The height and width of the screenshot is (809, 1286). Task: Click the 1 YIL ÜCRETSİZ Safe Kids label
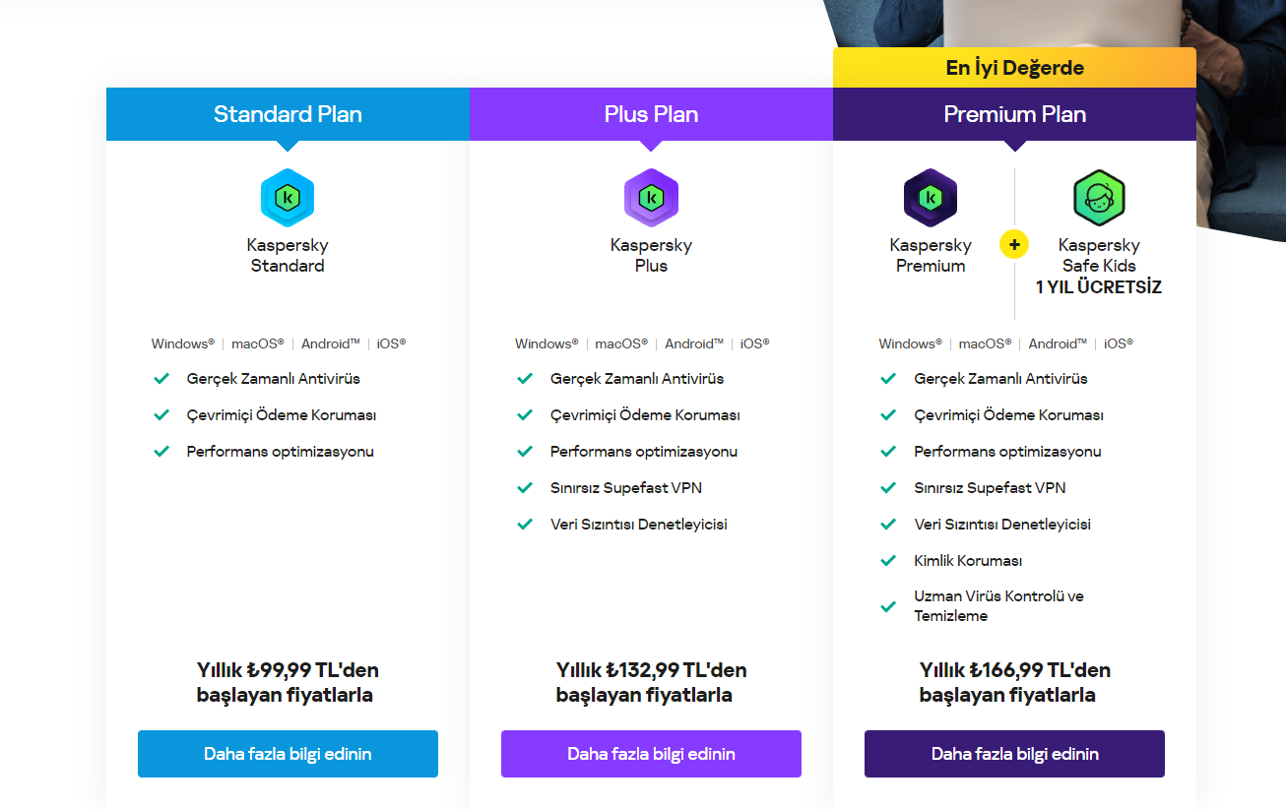click(x=1099, y=287)
